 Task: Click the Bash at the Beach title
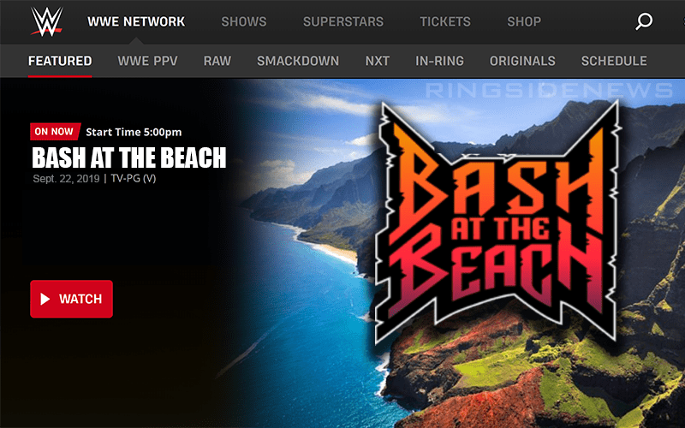click(x=129, y=158)
